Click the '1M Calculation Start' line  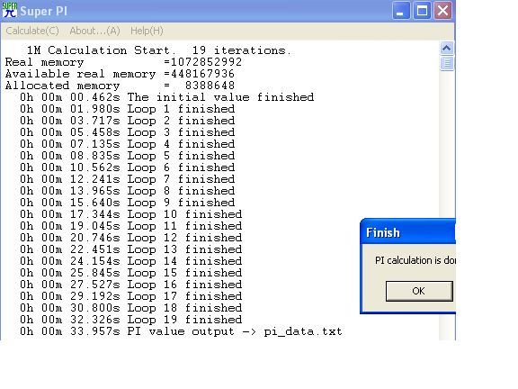pyautogui.click(x=159, y=50)
